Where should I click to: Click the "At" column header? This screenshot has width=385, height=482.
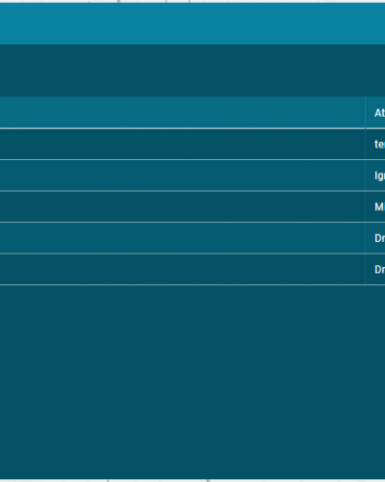tap(375, 113)
